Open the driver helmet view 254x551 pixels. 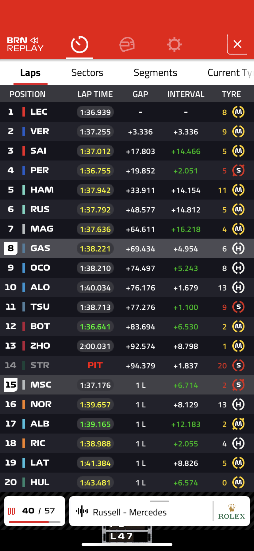(127, 45)
